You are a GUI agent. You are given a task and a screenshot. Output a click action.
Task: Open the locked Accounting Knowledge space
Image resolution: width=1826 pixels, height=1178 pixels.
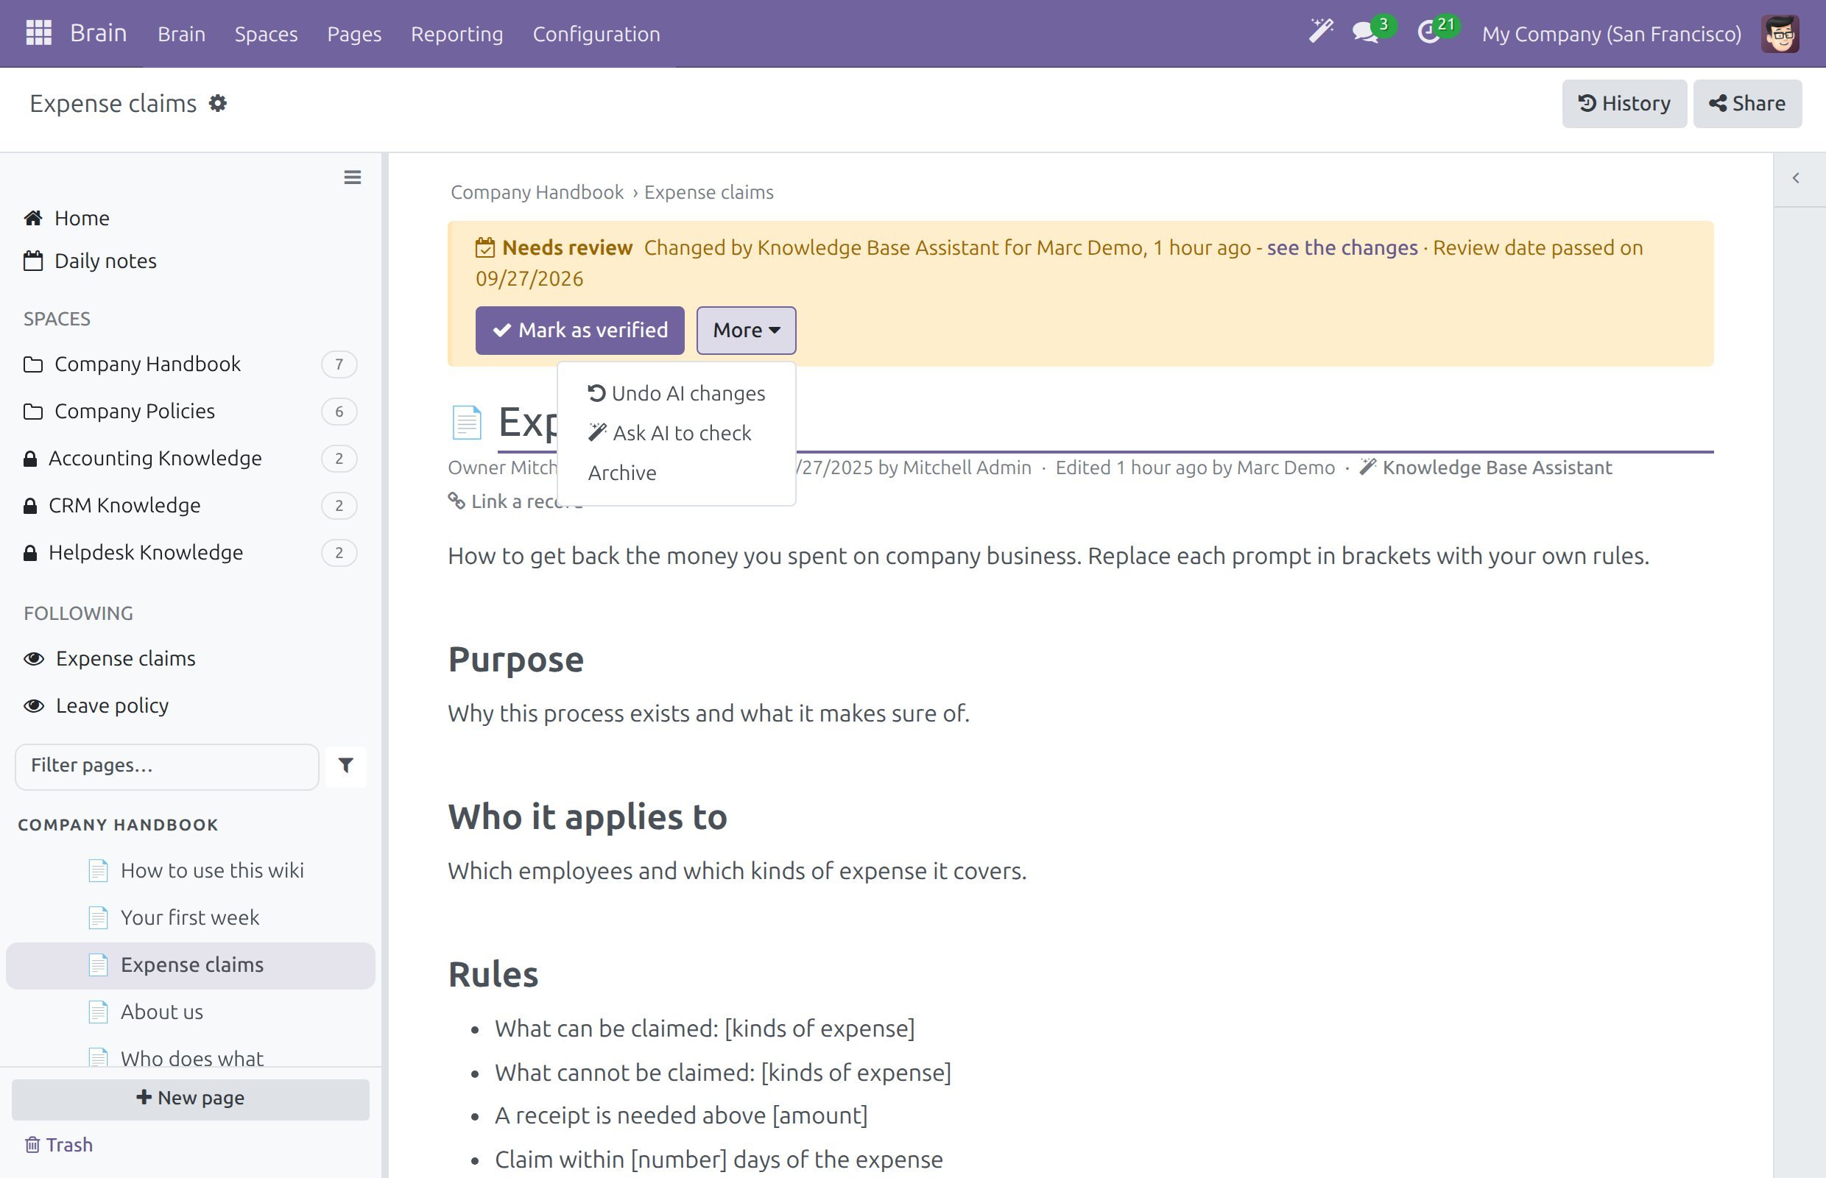pyautogui.click(x=191, y=458)
